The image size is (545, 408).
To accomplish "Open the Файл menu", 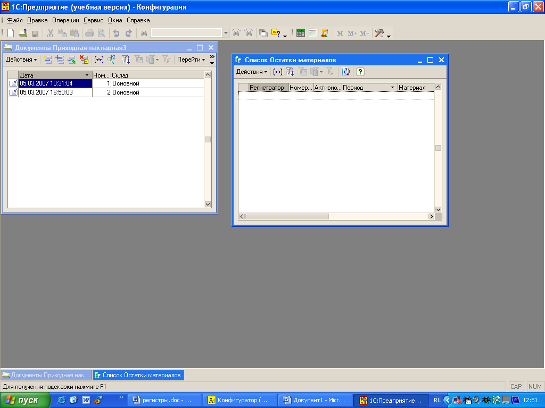I will pos(15,20).
